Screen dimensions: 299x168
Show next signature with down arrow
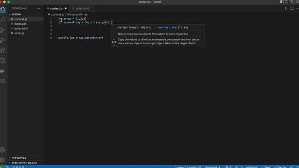(114, 45)
